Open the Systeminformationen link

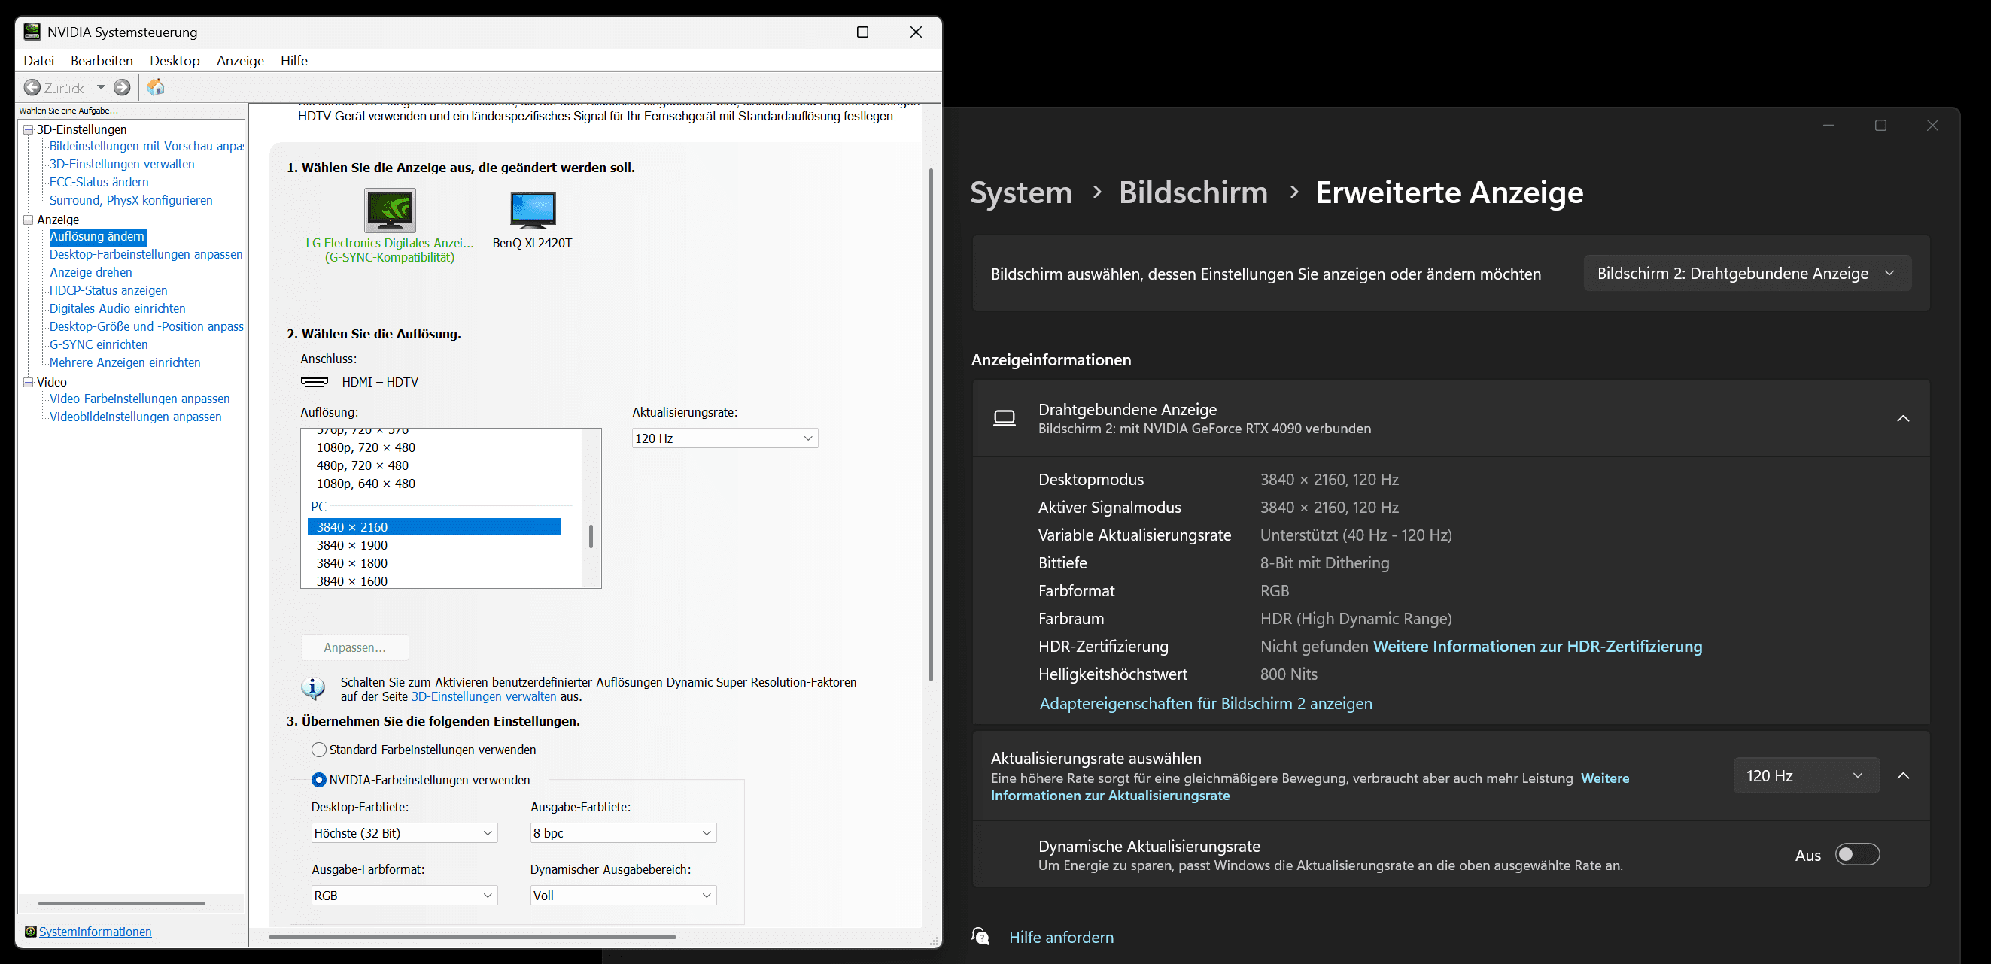click(95, 932)
